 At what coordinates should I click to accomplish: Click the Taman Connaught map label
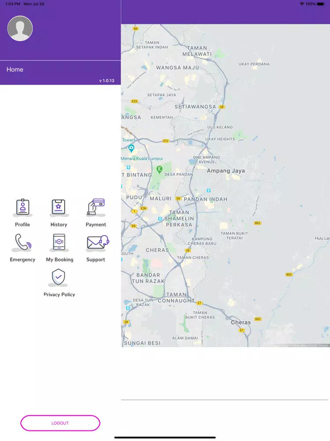point(176,298)
